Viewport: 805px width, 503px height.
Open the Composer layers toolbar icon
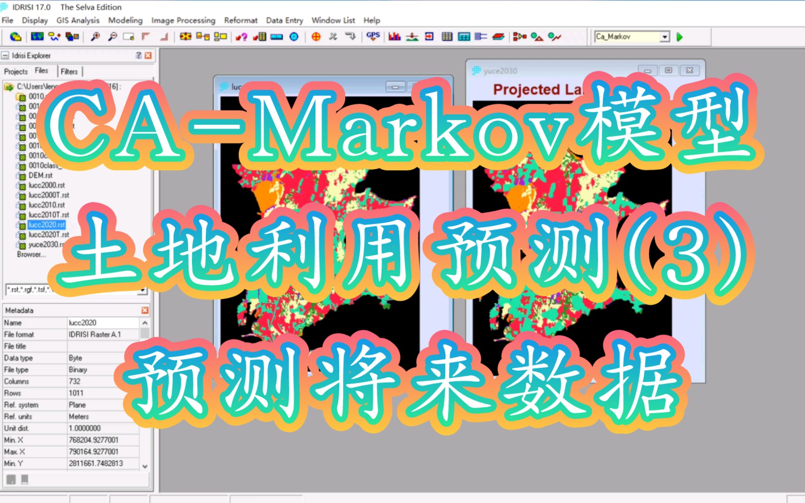pos(72,36)
